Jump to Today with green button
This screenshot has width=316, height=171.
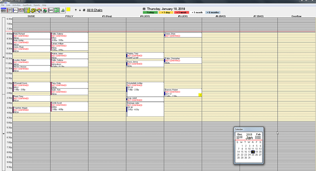[x=150, y=13]
